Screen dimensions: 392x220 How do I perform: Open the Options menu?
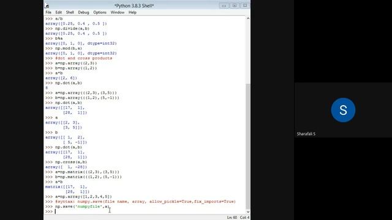click(x=100, y=12)
